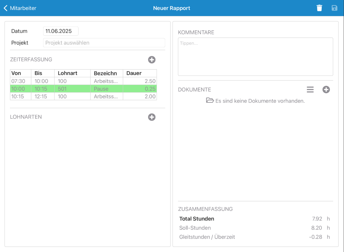
Task: Click the back chevron arrow icon
Action: [5, 8]
